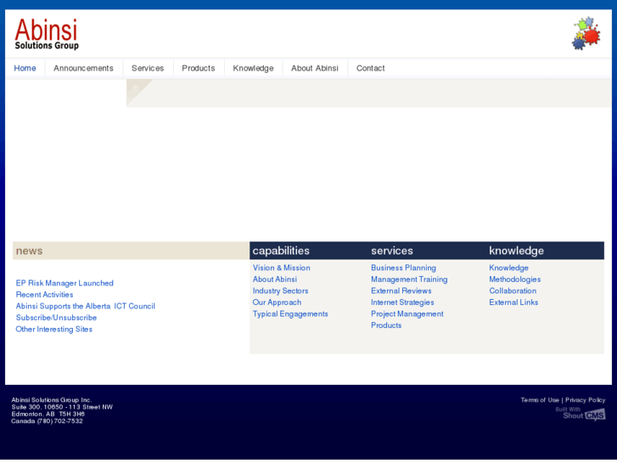This screenshot has width=617, height=463.
Task: Click the broken image placeholder in banner
Action: coord(135,88)
